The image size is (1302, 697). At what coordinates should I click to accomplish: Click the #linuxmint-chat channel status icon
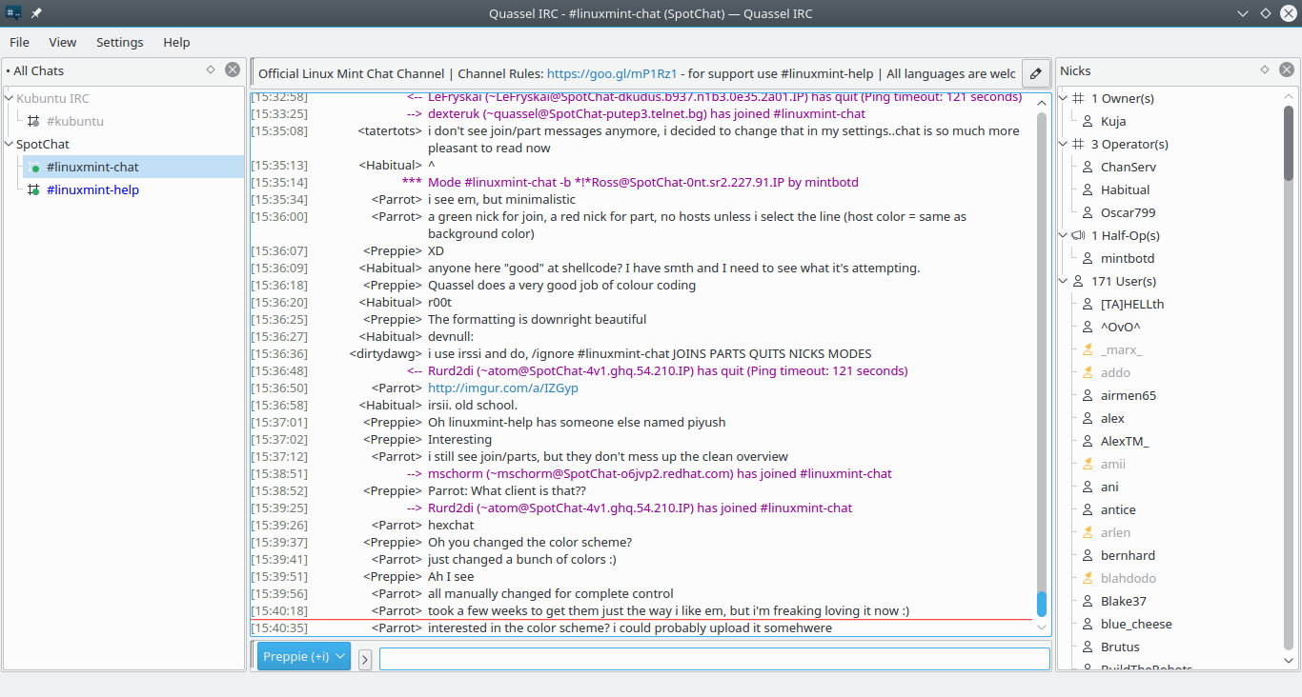(33, 167)
